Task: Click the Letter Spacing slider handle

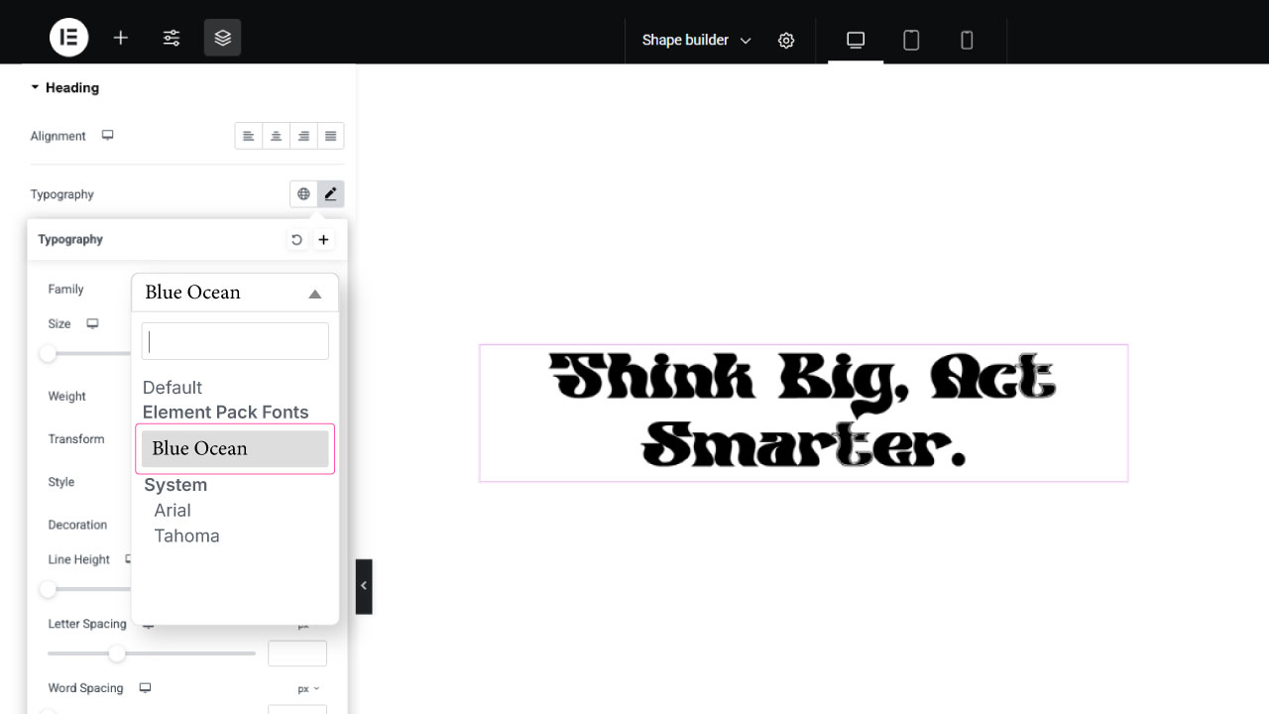Action: 117,654
